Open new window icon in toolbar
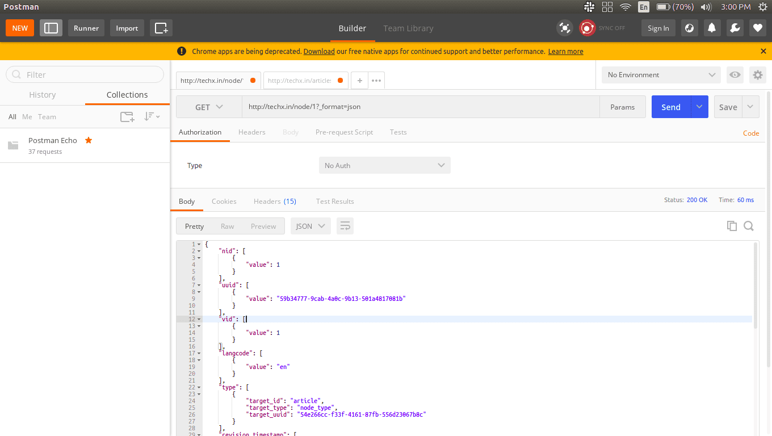 (x=161, y=28)
